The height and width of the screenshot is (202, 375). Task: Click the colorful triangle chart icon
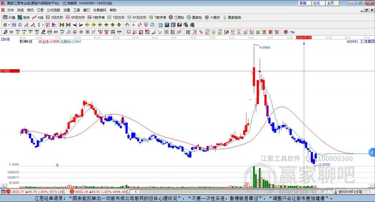[54, 25]
